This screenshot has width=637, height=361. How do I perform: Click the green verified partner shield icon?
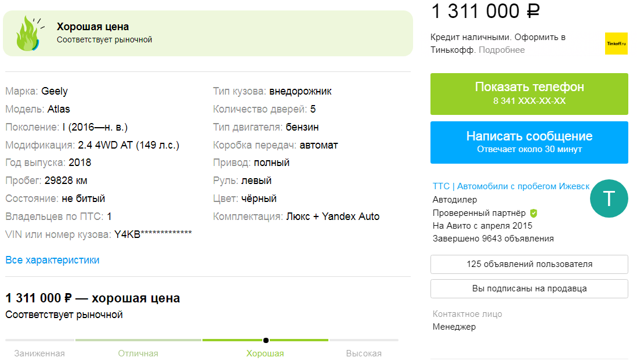[x=534, y=213]
